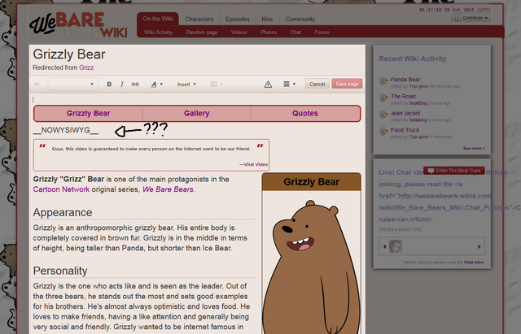This screenshot has height=334, width=521.
Task: Open Panda Bear recent activity entry
Action: [x=405, y=80]
